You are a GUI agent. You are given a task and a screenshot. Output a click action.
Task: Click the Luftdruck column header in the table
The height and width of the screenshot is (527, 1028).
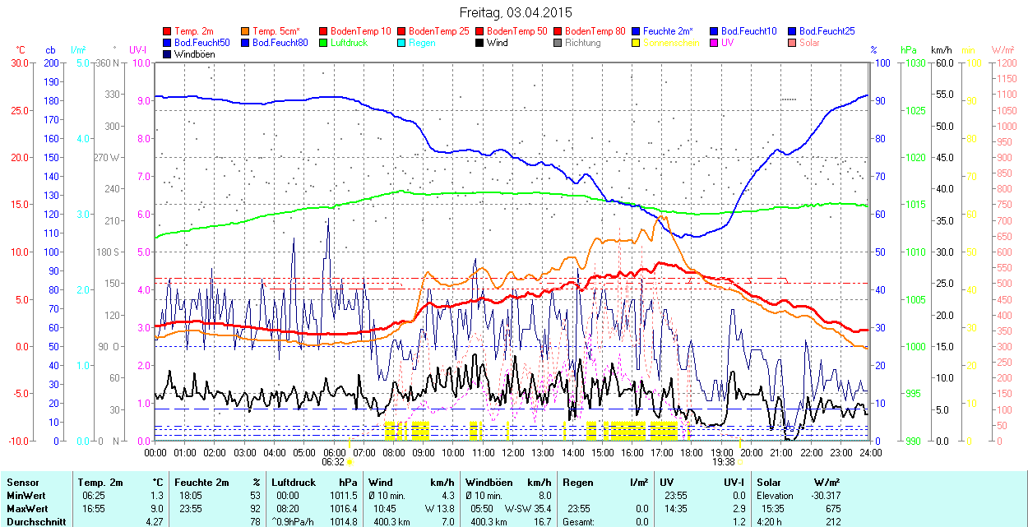pyautogui.click(x=293, y=483)
